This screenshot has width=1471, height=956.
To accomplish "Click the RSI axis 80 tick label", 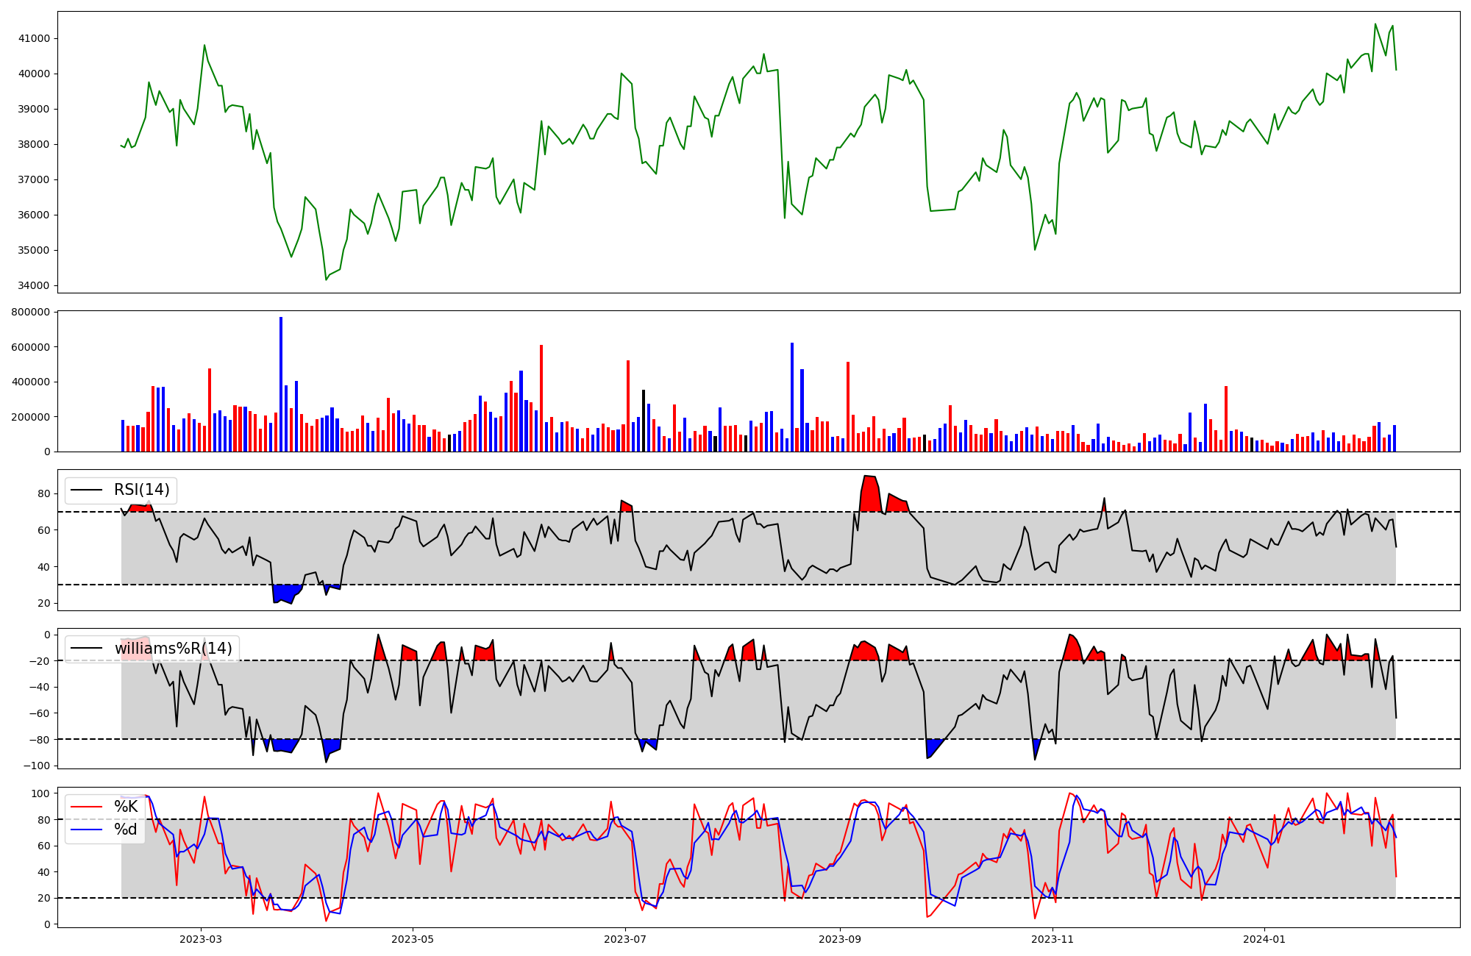I will click(x=44, y=493).
